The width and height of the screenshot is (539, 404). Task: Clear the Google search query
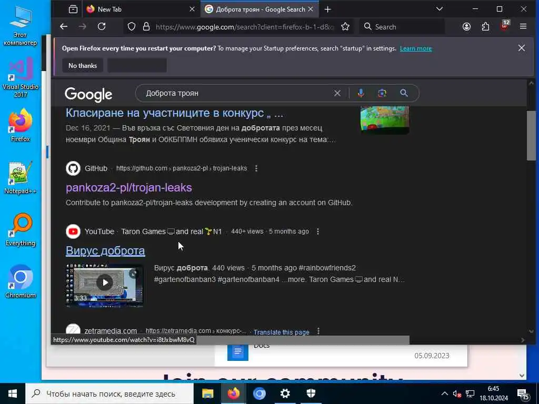pos(337,93)
